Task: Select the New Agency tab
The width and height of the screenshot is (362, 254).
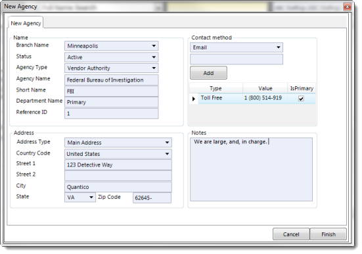Action: [x=26, y=23]
